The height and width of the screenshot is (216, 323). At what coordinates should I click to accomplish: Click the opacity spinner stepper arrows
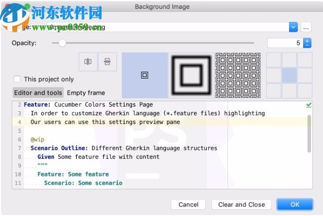click(x=307, y=43)
